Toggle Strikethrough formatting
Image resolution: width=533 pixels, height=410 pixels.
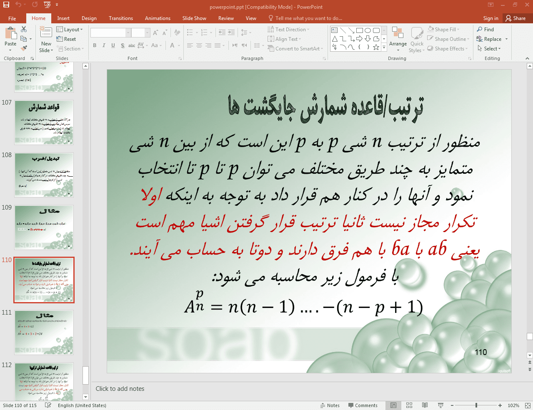[x=131, y=45]
